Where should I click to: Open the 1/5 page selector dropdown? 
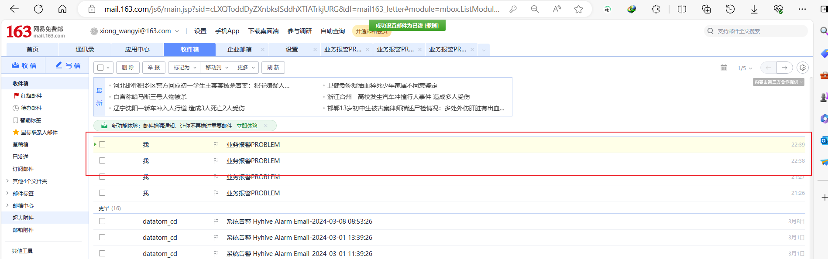pyautogui.click(x=745, y=68)
